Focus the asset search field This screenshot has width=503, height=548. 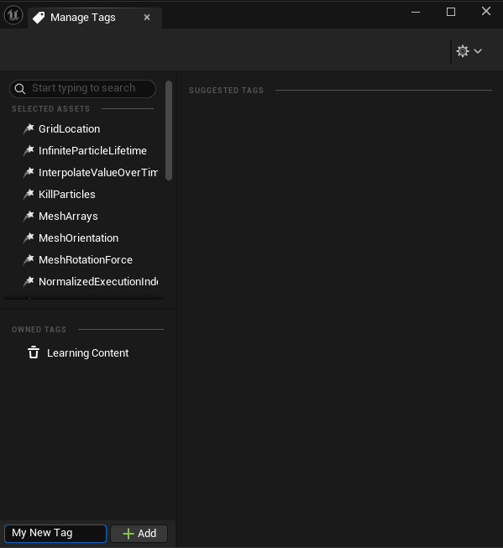(83, 88)
